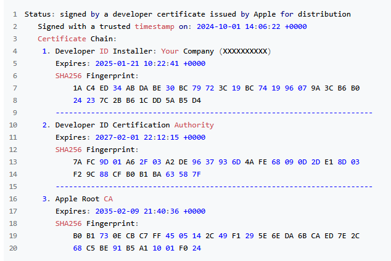Click expiry date 2027-02-01 22:12:15 +0000
Image resolution: width=391 pixels, height=261 pixels.
click(150, 137)
